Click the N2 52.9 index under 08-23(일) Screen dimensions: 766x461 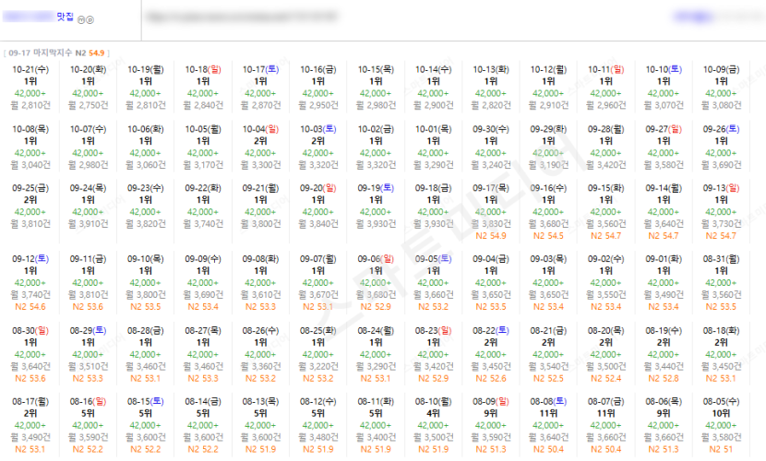[434, 379]
